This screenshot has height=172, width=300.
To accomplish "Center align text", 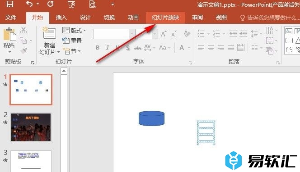I will pyautogui.click(x=211, y=47).
